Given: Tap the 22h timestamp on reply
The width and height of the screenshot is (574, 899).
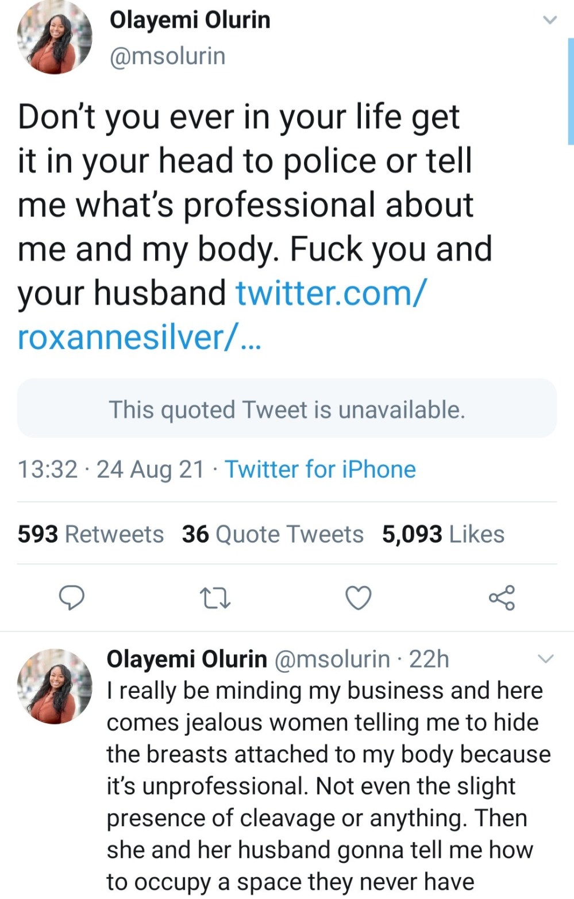Looking at the screenshot, I should coord(429,659).
